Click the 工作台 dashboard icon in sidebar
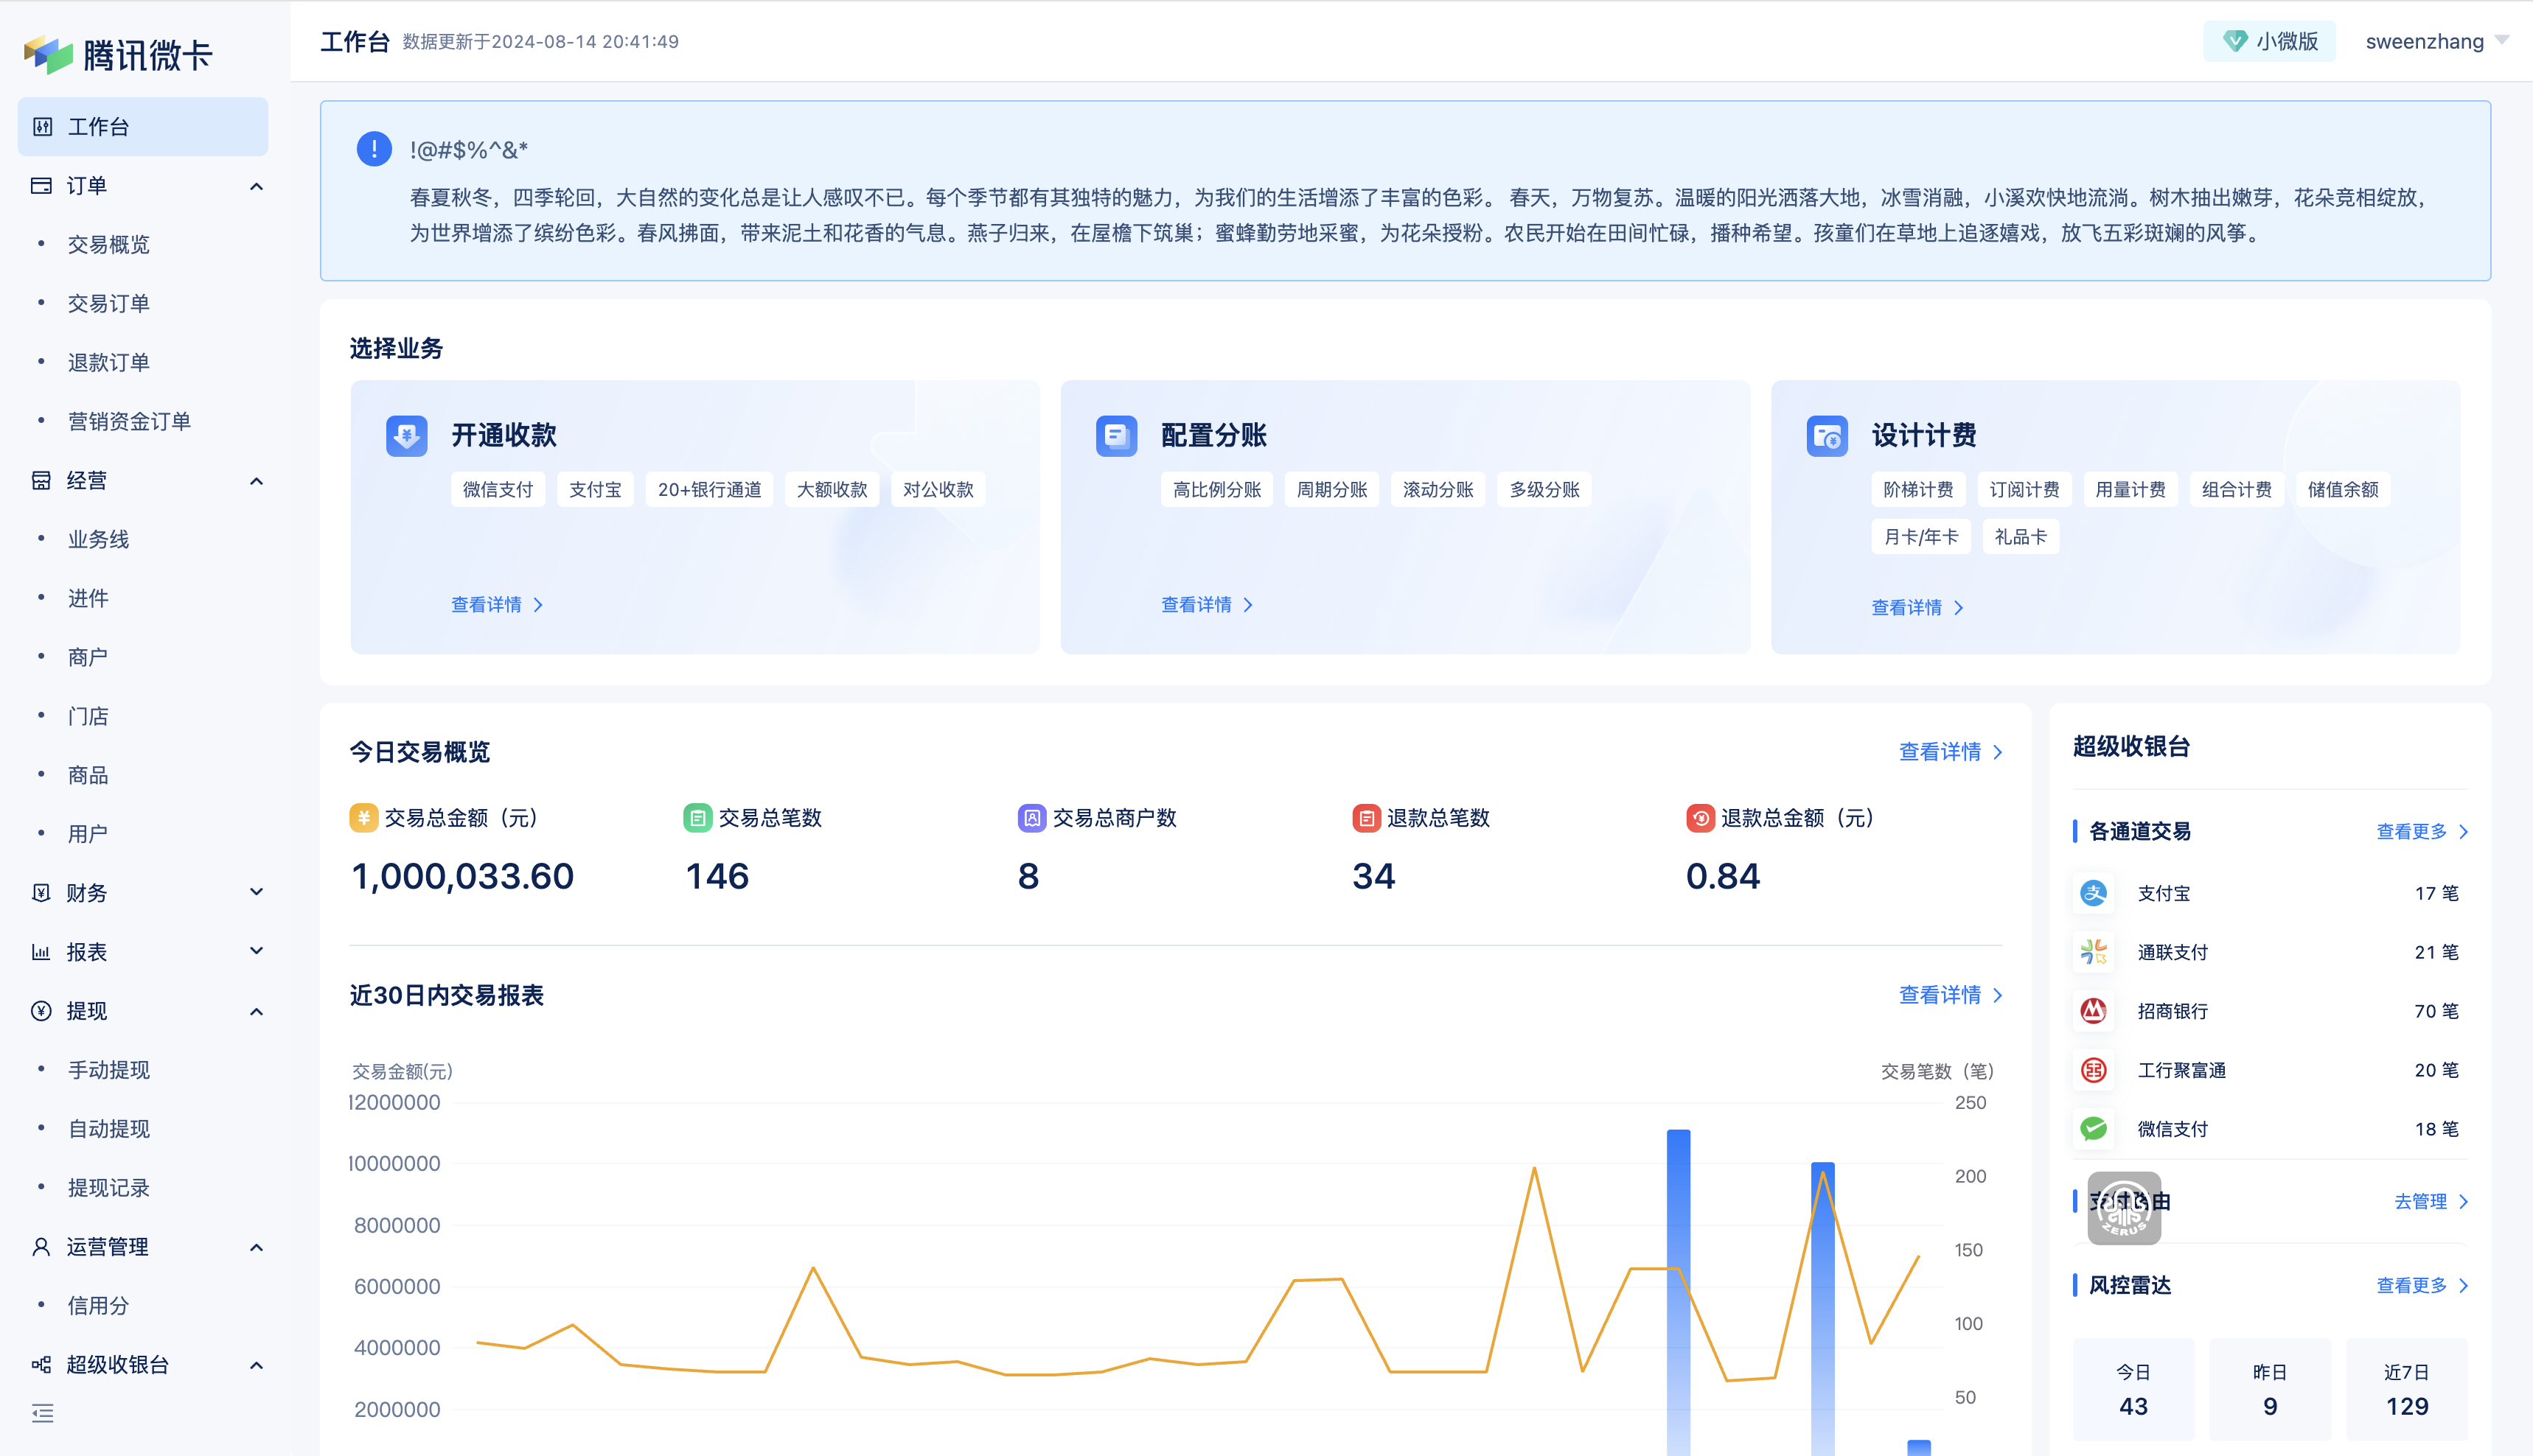Screen dimensions: 2533x1456 [42, 127]
